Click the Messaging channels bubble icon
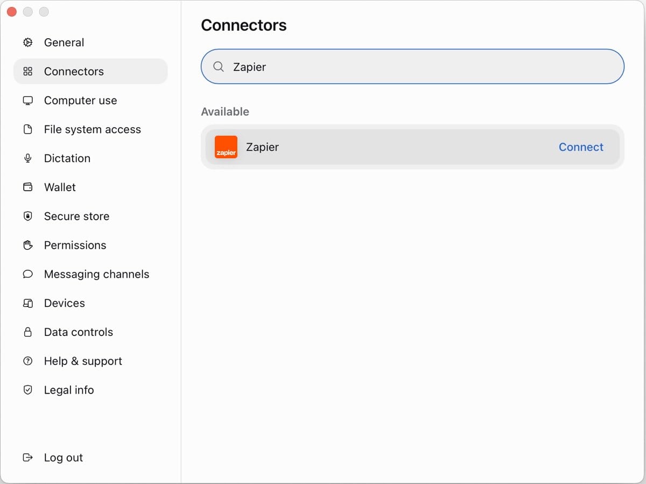This screenshot has height=484, width=646. [28, 275]
